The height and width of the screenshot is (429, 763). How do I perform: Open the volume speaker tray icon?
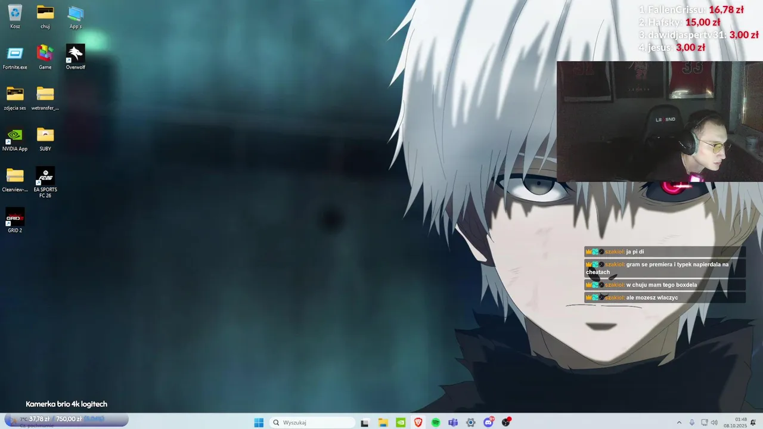[714, 422]
